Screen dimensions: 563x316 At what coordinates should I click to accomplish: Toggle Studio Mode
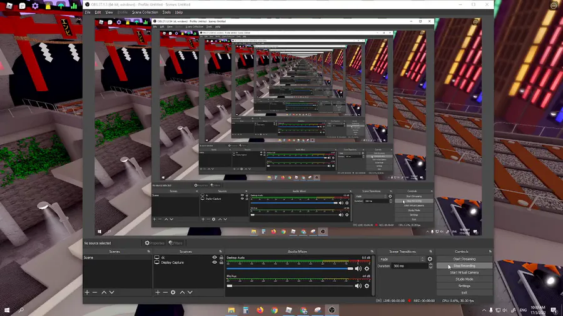pos(464,279)
